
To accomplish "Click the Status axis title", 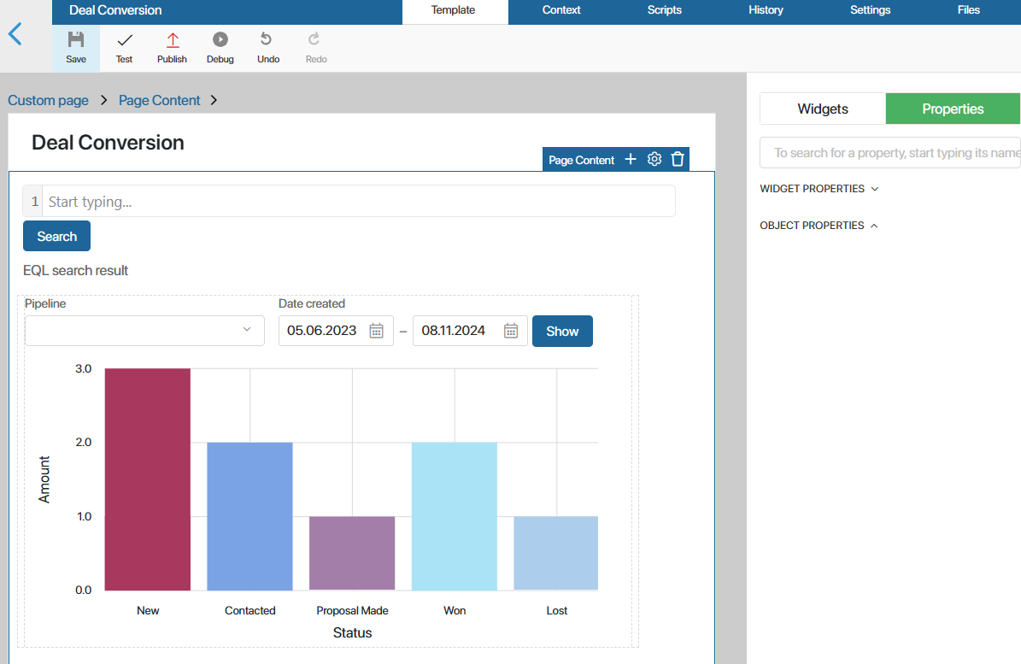I will 352,632.
